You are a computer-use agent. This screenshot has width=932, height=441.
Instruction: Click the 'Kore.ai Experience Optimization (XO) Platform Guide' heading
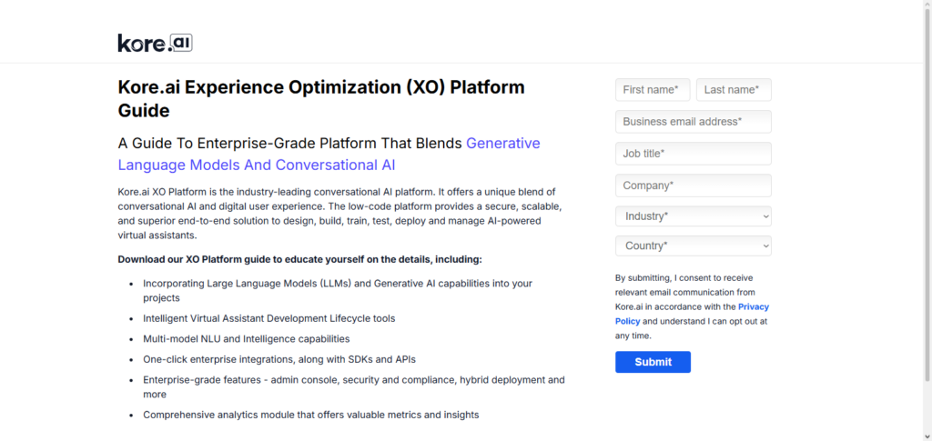click(321, 98)
